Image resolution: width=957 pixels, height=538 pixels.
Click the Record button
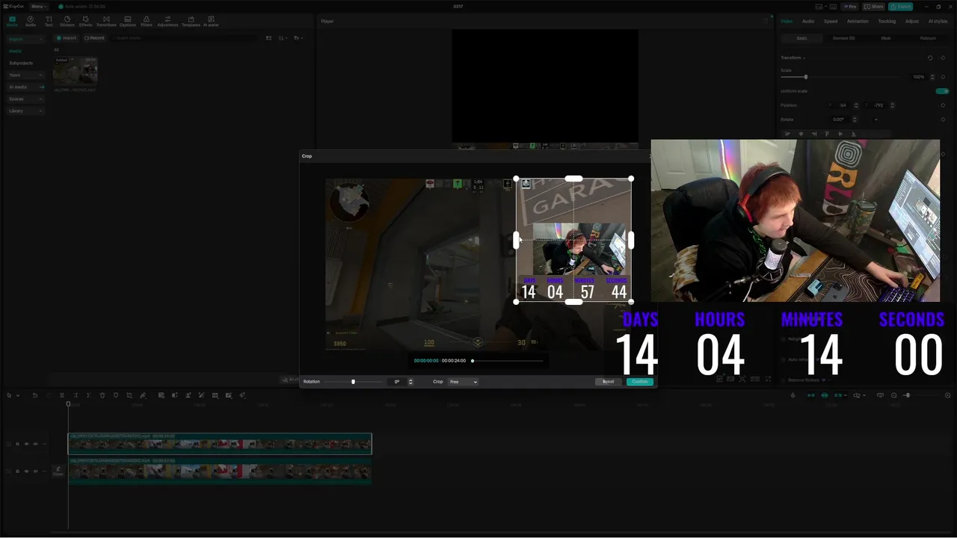coord(94,38)
